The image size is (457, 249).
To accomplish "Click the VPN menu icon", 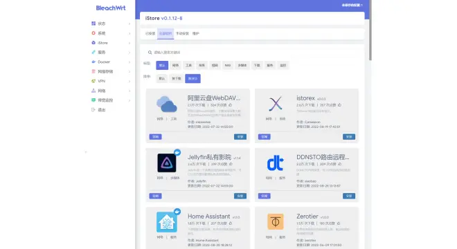I will point(93,81).
